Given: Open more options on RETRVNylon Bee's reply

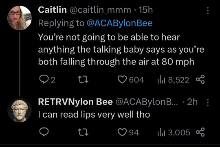Looking at the screenshot, I should (x=208, y=102).
